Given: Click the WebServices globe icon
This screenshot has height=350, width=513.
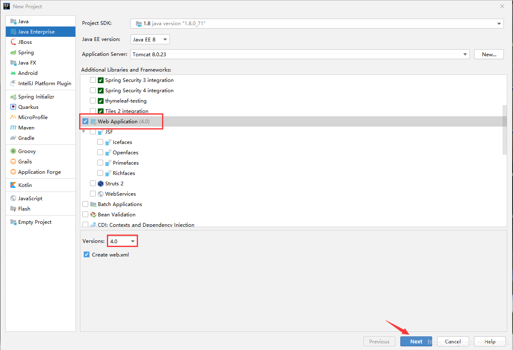Looking at the screenshot, I should tap(101, 194).
